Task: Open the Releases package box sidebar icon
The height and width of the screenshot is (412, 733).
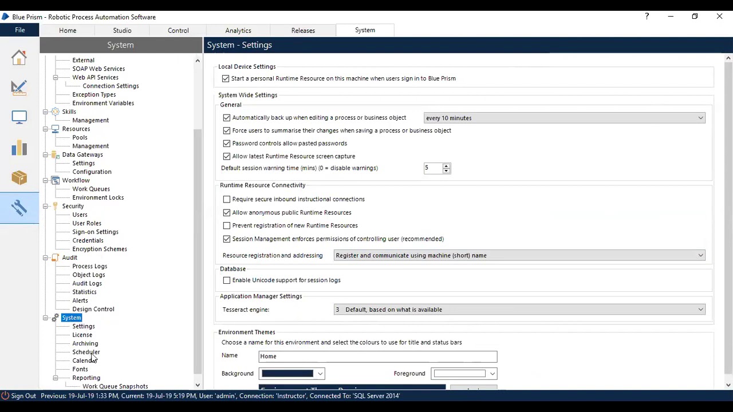Action: [x=19, y=178]
